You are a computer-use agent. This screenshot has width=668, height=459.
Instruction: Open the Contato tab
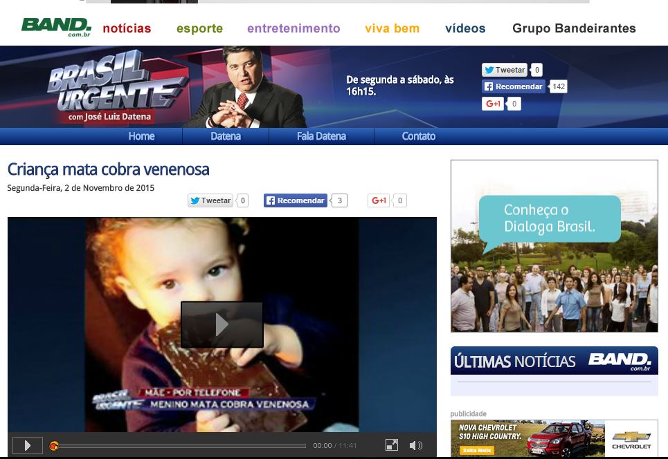click(x=418, y=136)
